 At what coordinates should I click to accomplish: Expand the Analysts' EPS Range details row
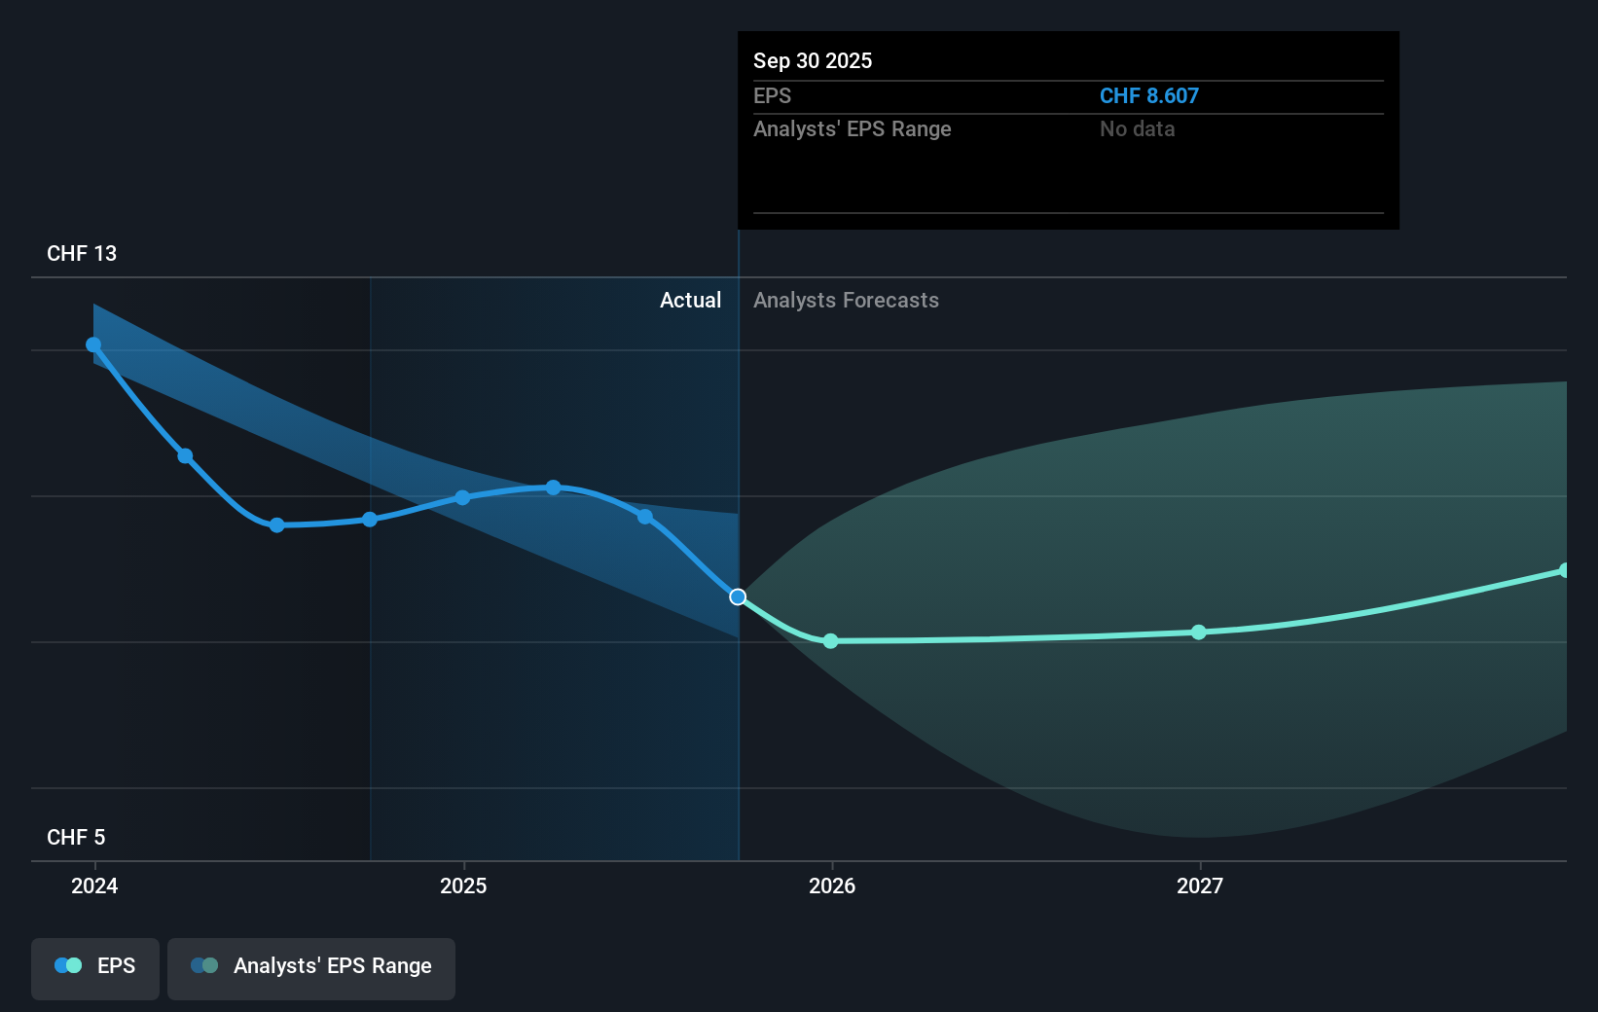click(853, 128)
